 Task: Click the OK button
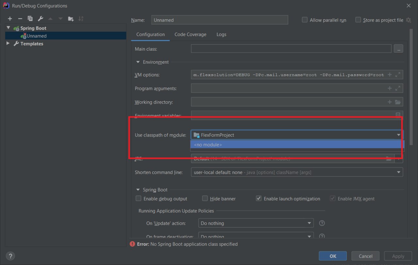[333, 256]
